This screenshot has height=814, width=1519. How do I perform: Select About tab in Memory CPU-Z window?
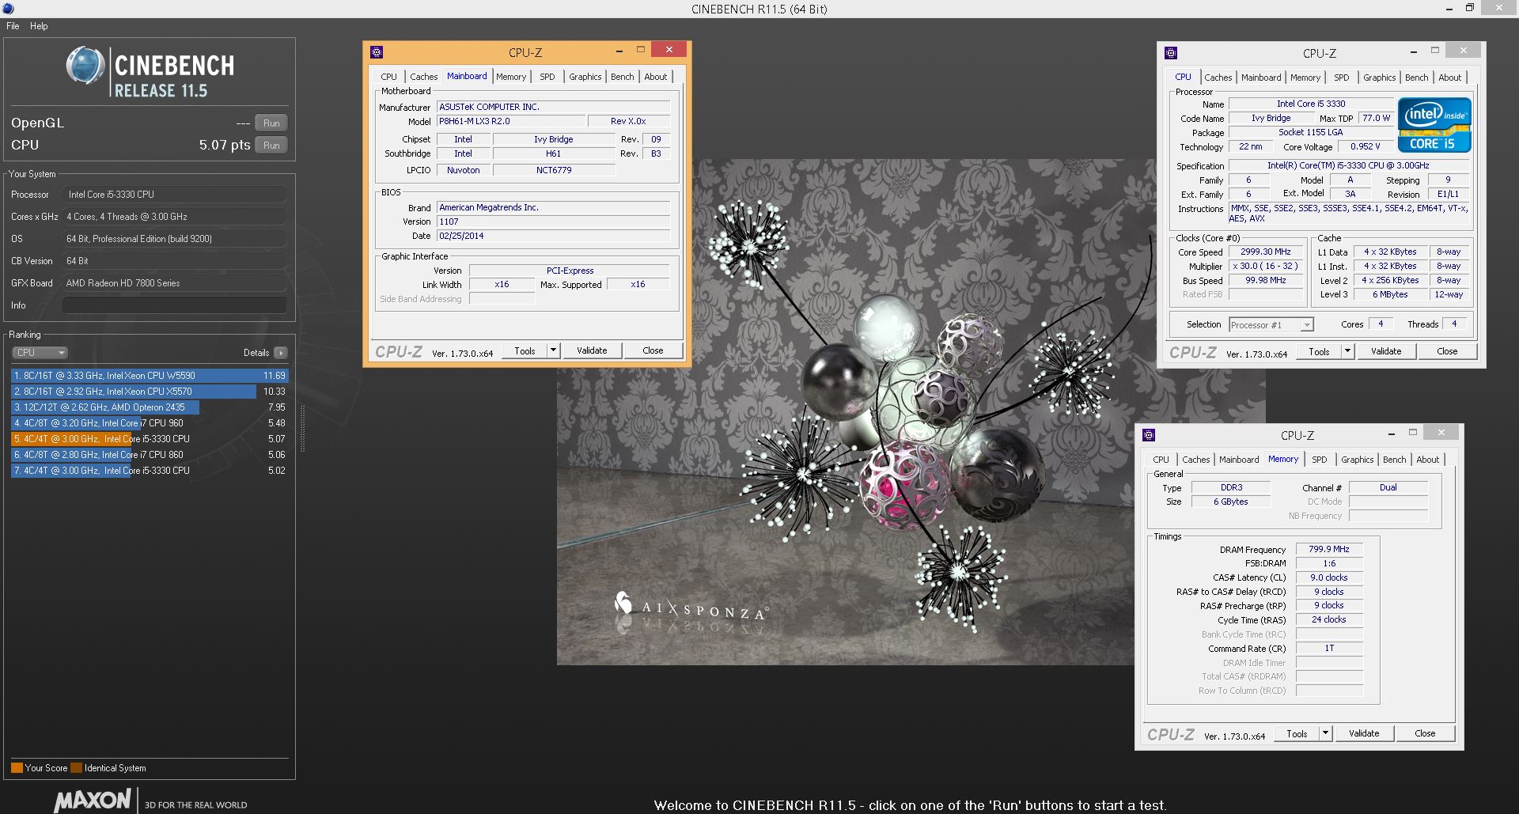coord(1427,460)
